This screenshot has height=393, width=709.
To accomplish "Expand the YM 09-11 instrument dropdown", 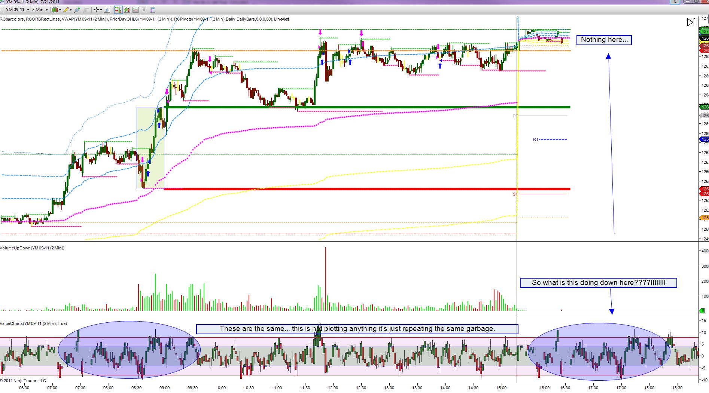I will 18,10.
